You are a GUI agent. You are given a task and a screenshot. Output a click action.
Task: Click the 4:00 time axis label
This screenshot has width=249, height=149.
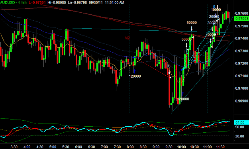tap(27, 147)
